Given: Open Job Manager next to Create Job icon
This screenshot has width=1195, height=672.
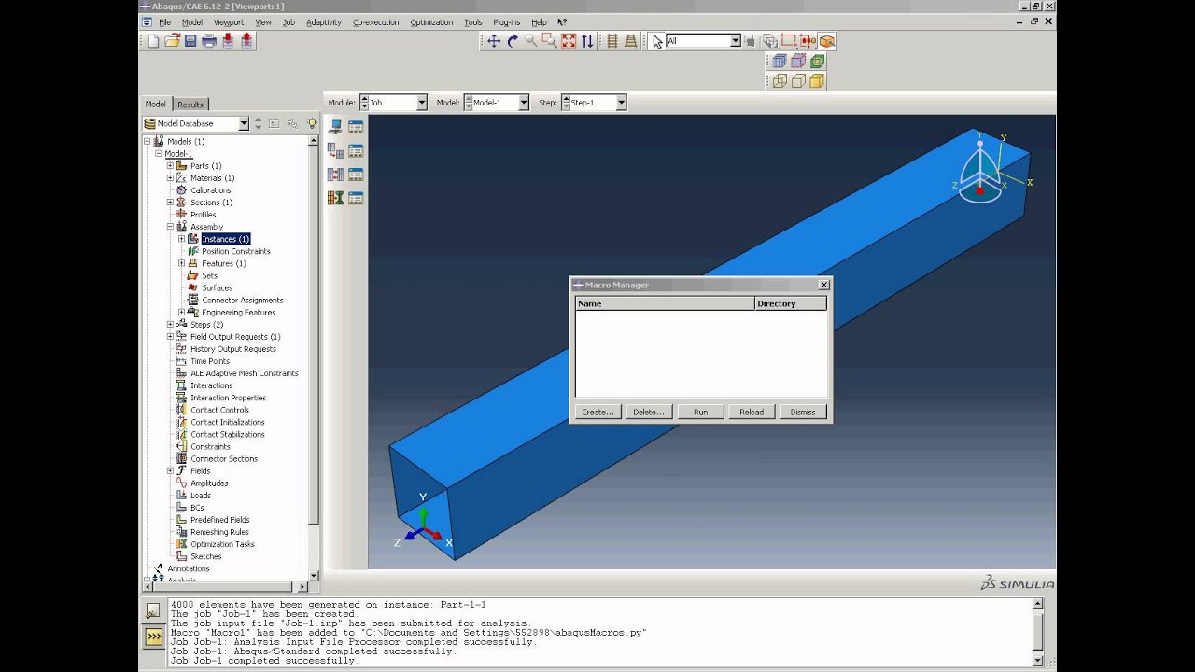Looking at the screenshot, I should point(356,127).
